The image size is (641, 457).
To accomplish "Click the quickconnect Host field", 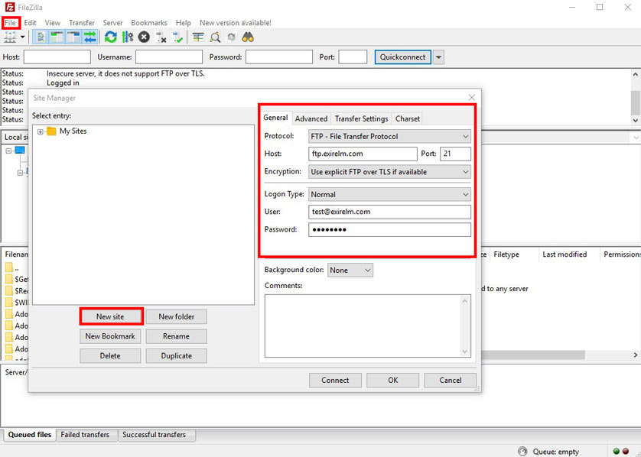I will click(x=57, y=57).
